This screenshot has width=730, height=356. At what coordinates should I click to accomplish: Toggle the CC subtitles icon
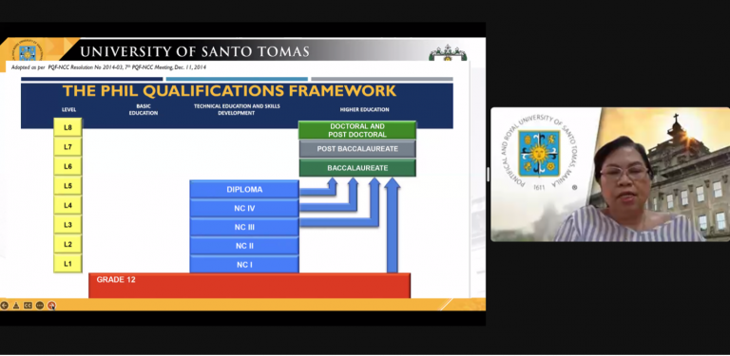pos(28,306)
